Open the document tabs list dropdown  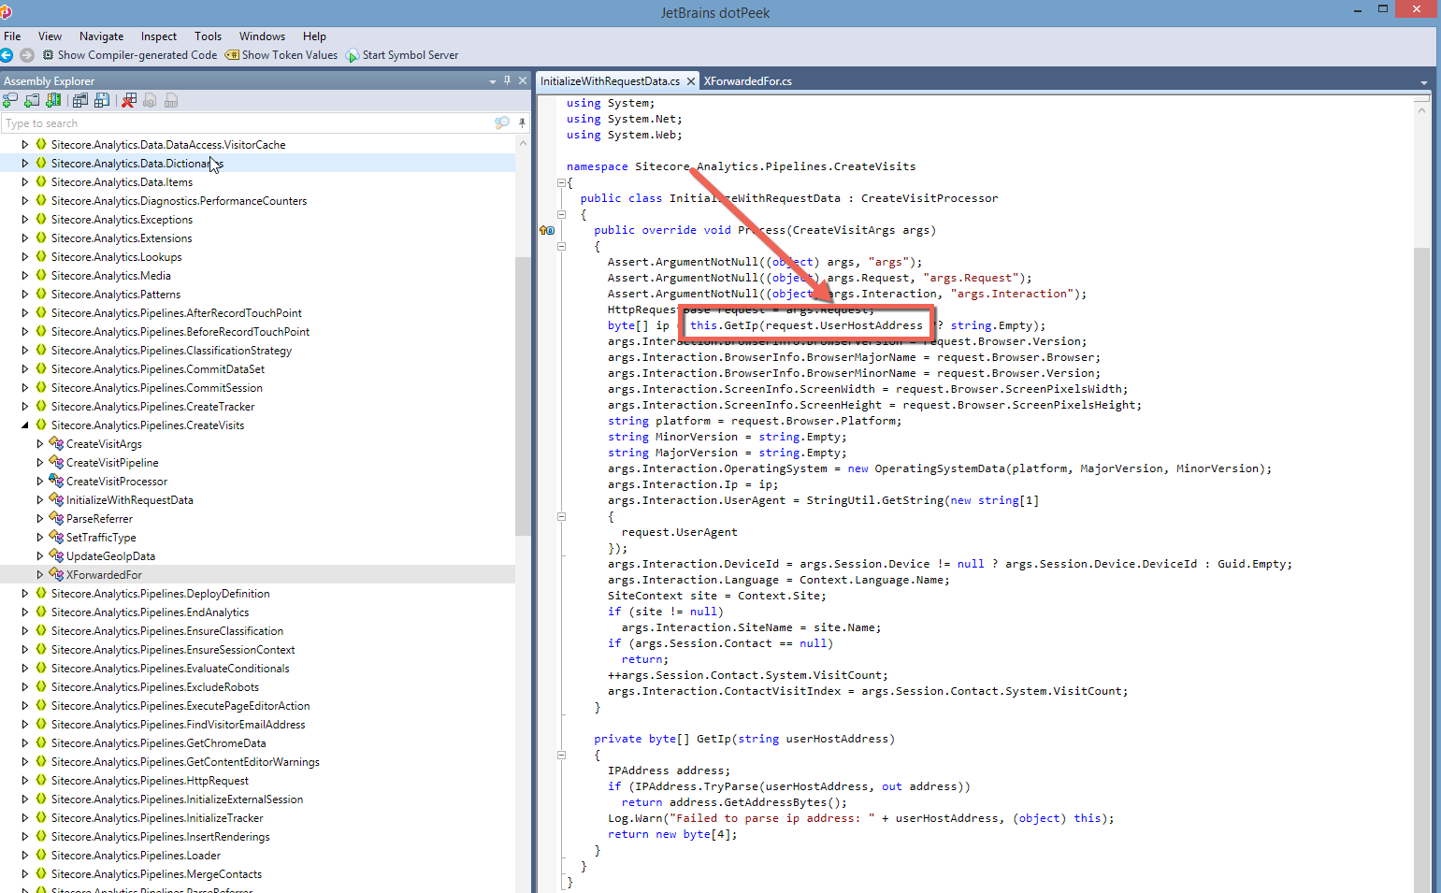[x=1423, y=82]
